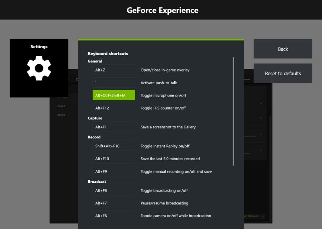Click the keyboard shortcuts list scrollbar
This screenshot has height=229, width=322.
(233, 111)
